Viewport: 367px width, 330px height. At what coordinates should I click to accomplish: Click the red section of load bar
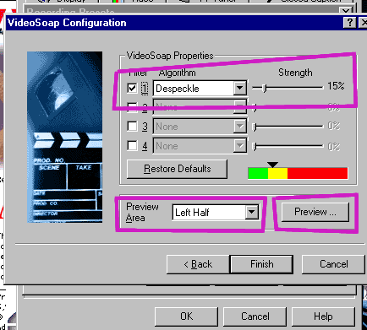point(317,173)
